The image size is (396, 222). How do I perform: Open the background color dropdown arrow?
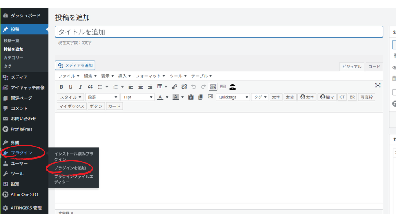(x=182, y=97)
